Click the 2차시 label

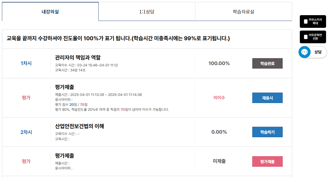(x=26, y=132)
